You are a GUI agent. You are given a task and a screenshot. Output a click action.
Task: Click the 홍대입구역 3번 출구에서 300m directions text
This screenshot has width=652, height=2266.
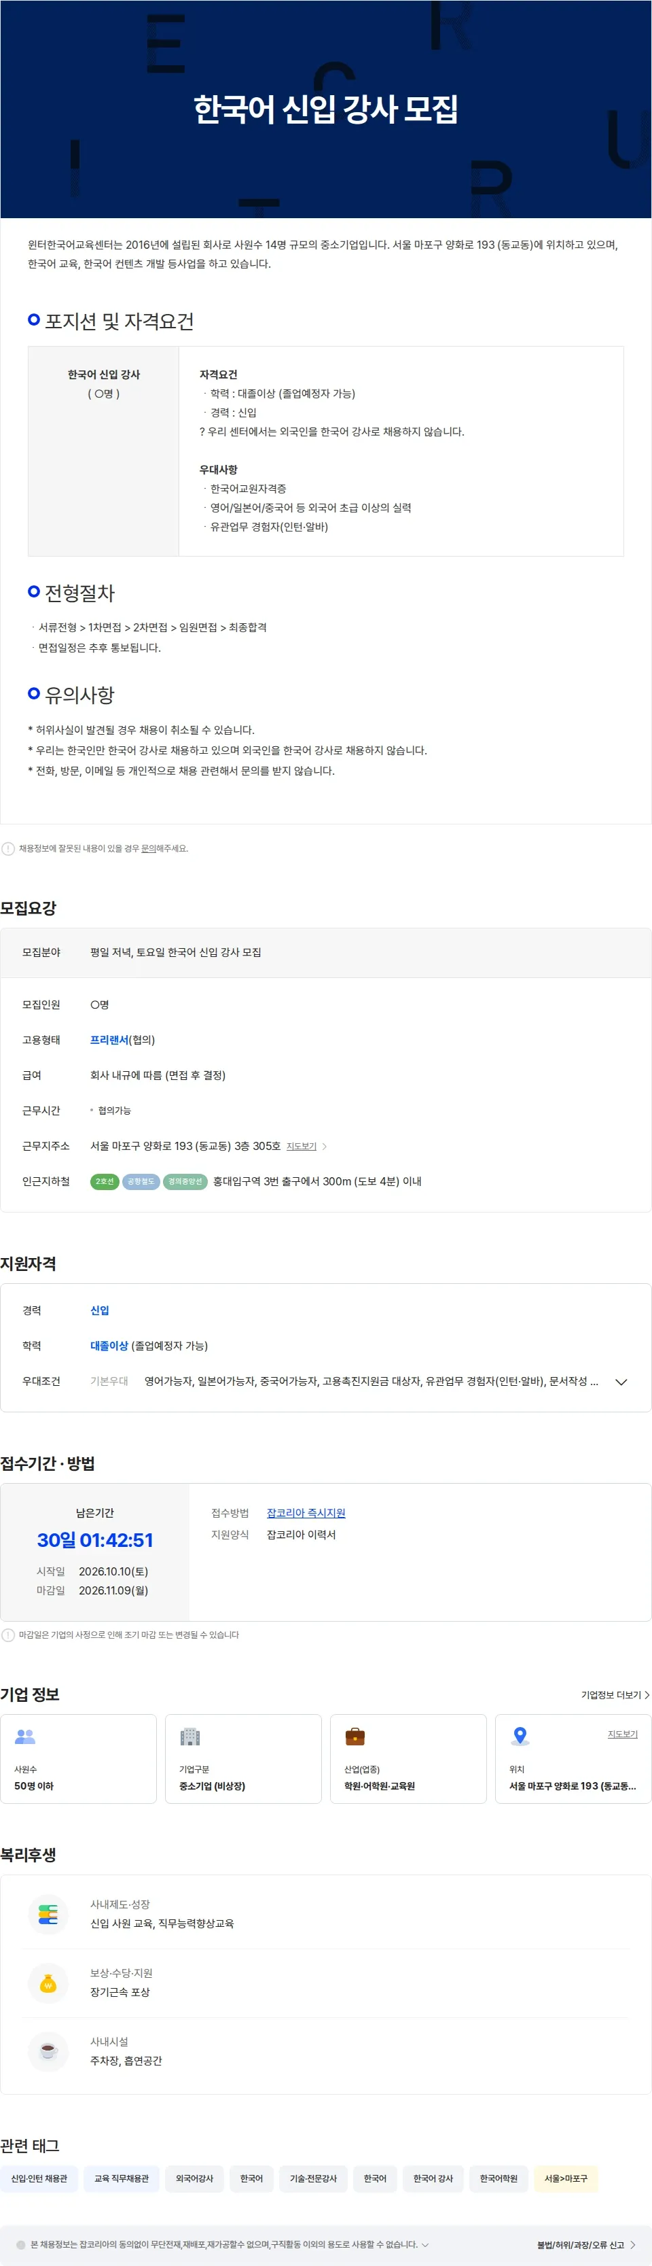click(317, 1181)
